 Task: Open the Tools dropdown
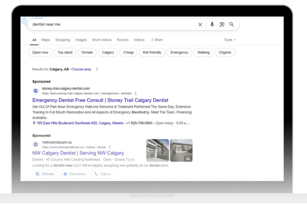pyautogui.click(x=230, y=40)
